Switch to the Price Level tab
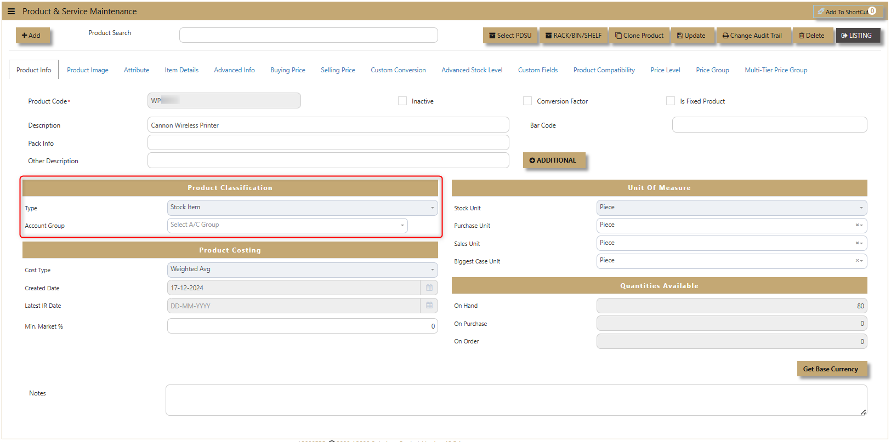Viewport: 891px width, 442px height. coord(665,70)
